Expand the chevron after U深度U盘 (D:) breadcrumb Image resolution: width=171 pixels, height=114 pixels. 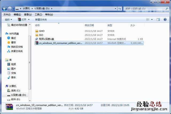click(x=52, y=8)
